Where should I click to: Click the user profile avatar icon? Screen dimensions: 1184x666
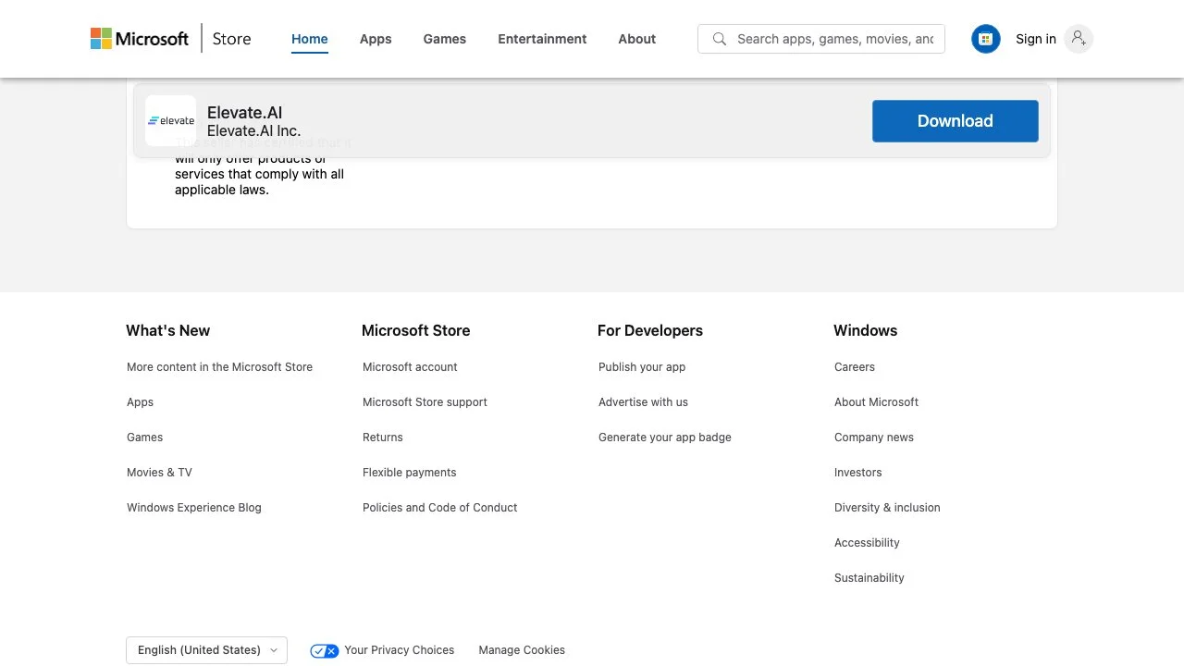(x=1079, y=39)
